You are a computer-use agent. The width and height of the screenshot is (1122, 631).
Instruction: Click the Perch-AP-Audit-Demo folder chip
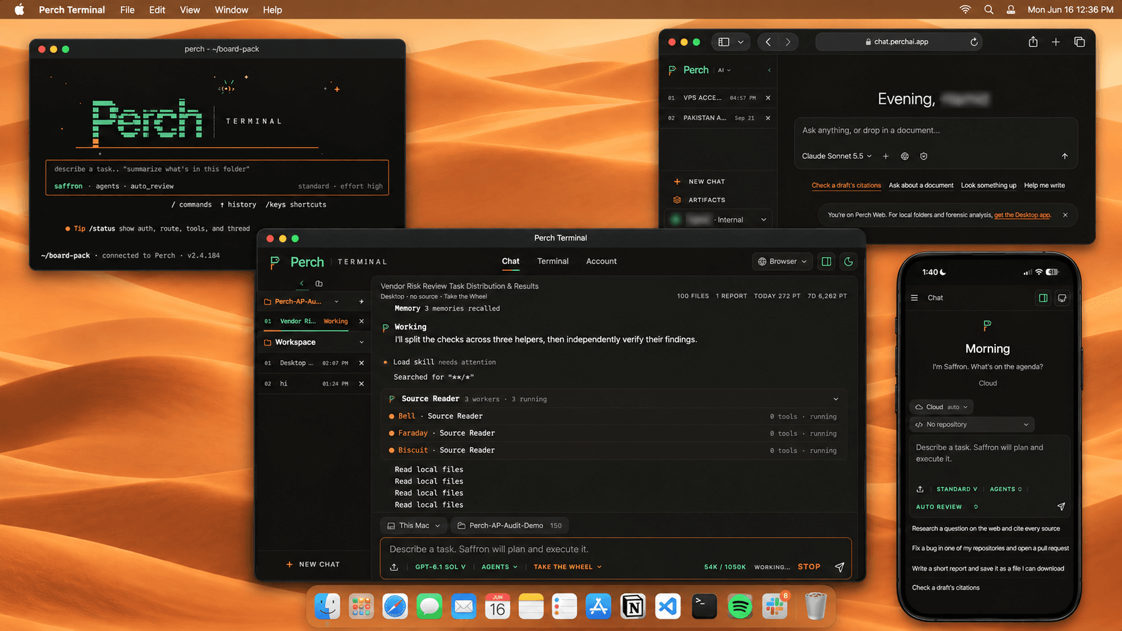tap(511, 526)
